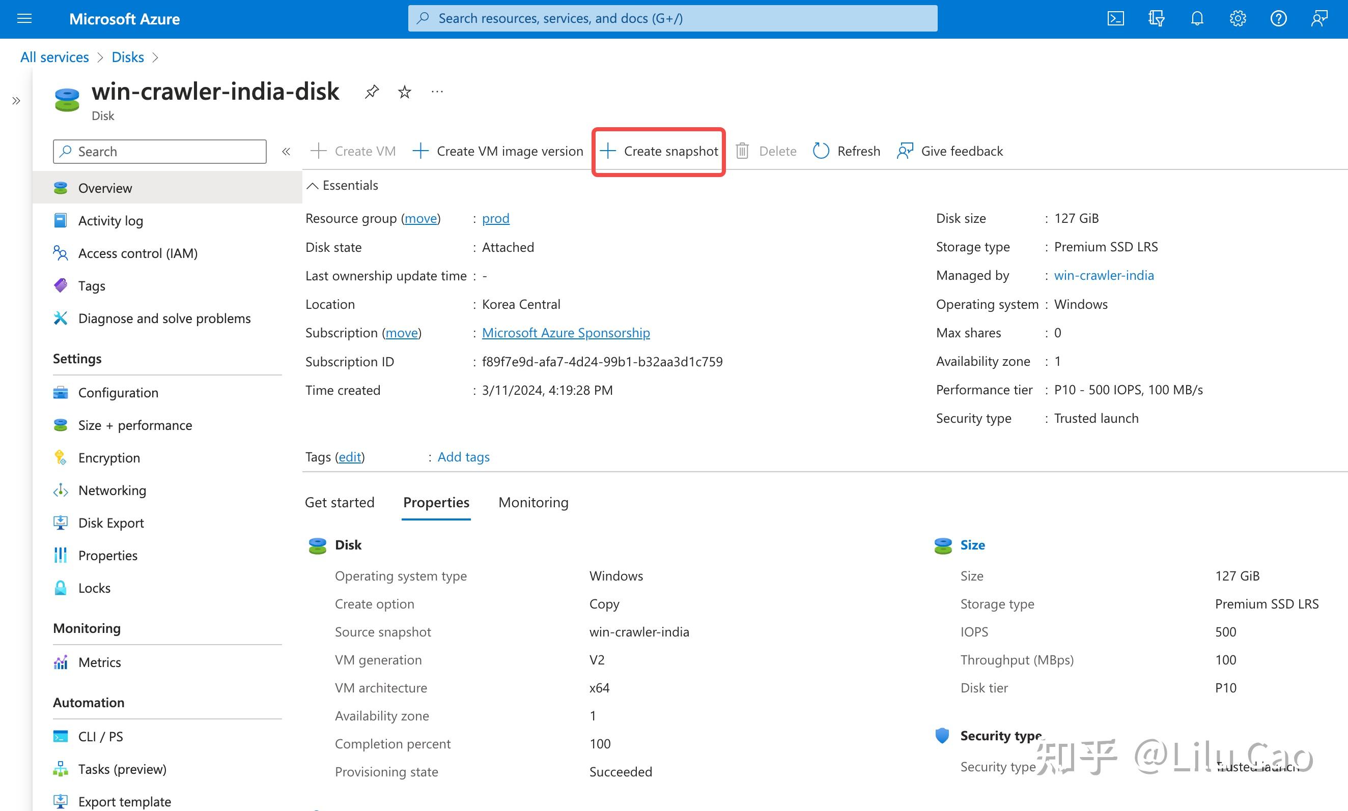
Task: Open the more actions ellipsis
Action: (x=437, y=92)
